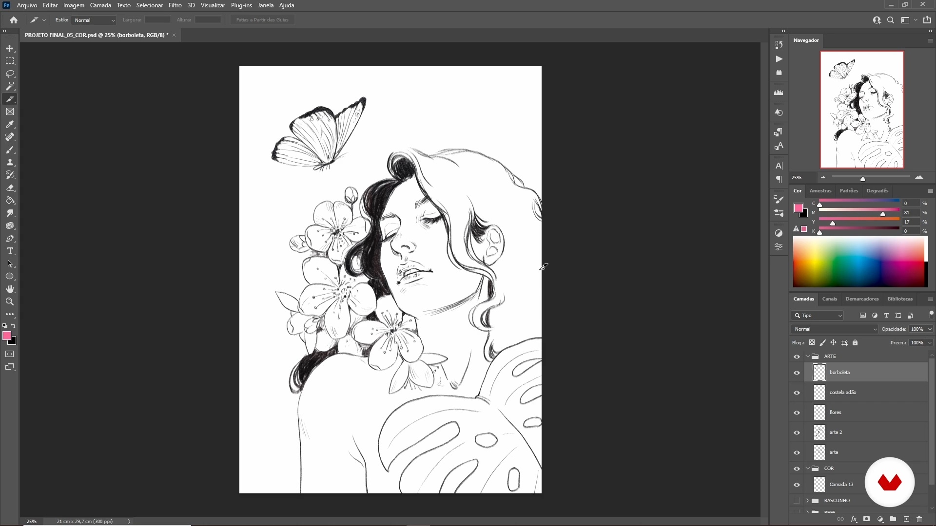The width and height of the screenshot is (936, 526).
Task: Click Fatias a Partir das Guias button
Action: coord(262,20)
